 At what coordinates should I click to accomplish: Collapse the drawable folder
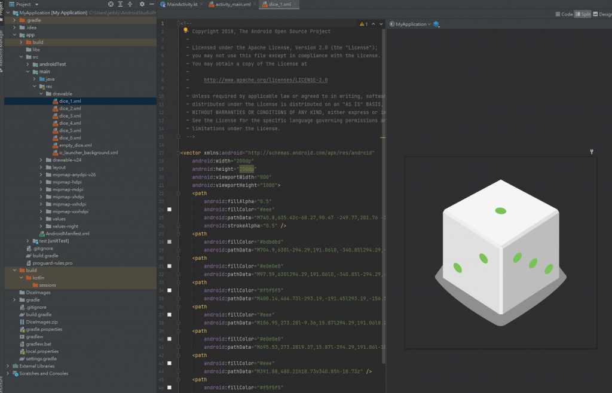pyautogui.click(x=41, y=94)
